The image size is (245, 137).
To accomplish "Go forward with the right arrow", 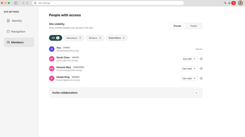I will [x=27, y=3].
